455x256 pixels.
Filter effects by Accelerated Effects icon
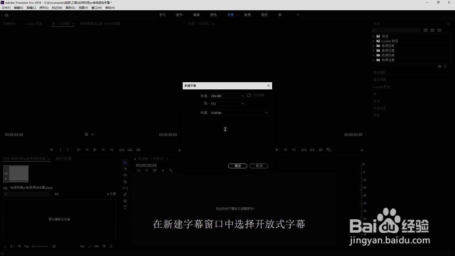(x=426, y=30)
